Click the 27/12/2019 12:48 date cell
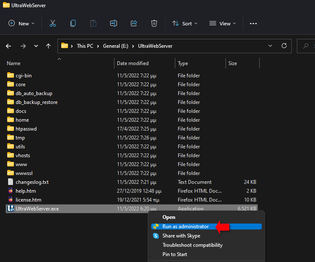The height and width of the screenshot is (262, 315). pos(139,191)
